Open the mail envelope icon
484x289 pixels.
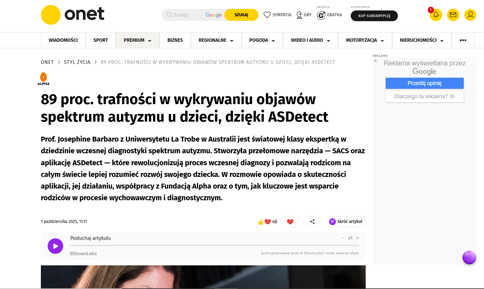click(x=453, y=15)
